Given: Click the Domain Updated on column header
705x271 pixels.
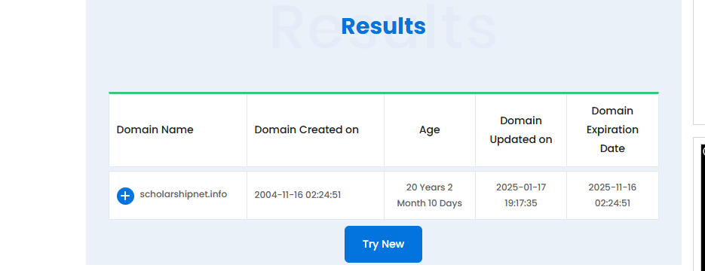Looking at the screenshot, I should tap(521, 130).
